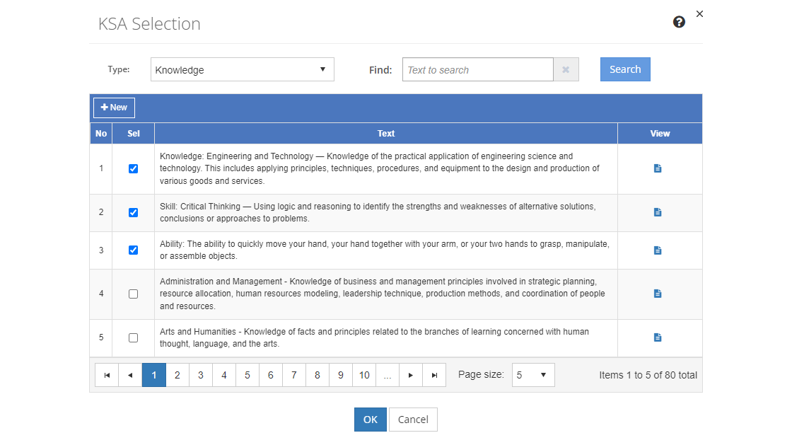This screenshot has height=445, width=792.
Task: Select the Arts and Humanities description text
Action: click(x=374, y=338)
